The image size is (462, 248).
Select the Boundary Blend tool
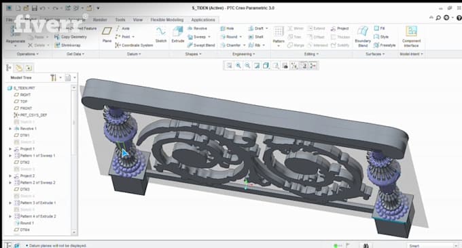[363, 37]
